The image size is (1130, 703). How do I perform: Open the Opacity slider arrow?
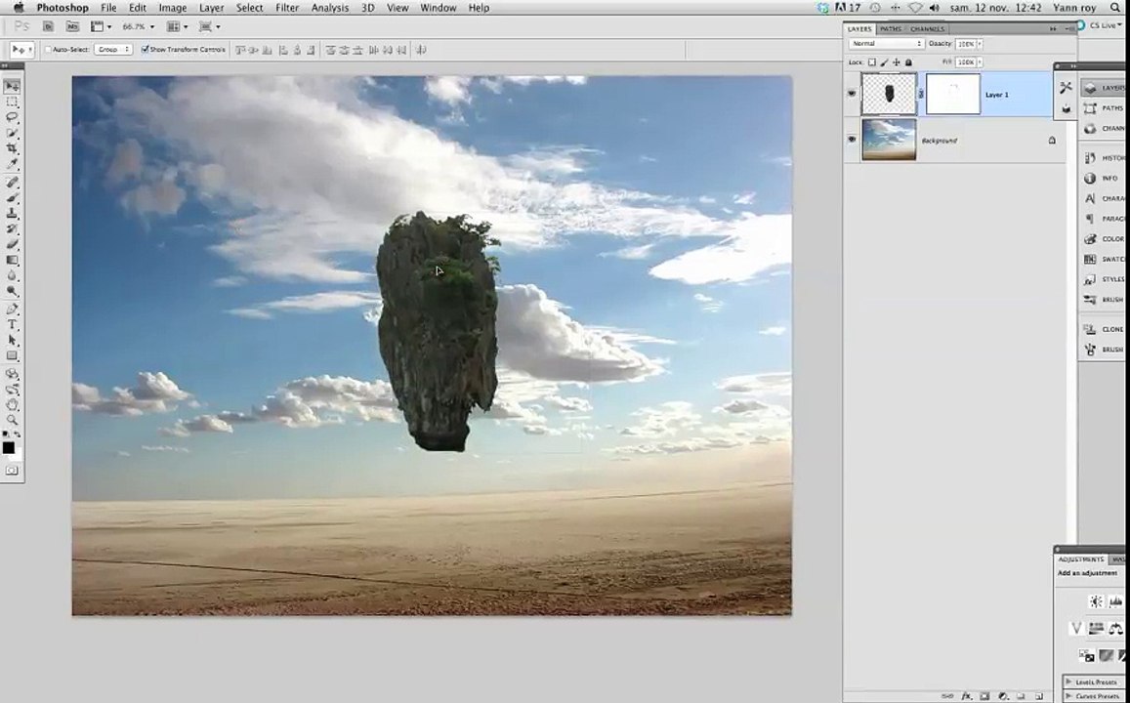(x=981, y=44)
